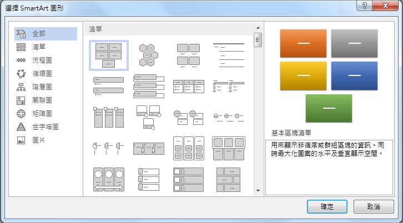Viewport: 403px width, 223px height.
Task: Click the orange preview block
Action: [303, 43]
